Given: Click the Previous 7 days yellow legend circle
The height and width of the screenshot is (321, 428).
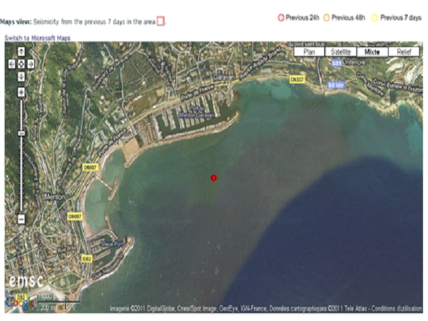Looking at the screenshot, I should (x=374, y=17).
